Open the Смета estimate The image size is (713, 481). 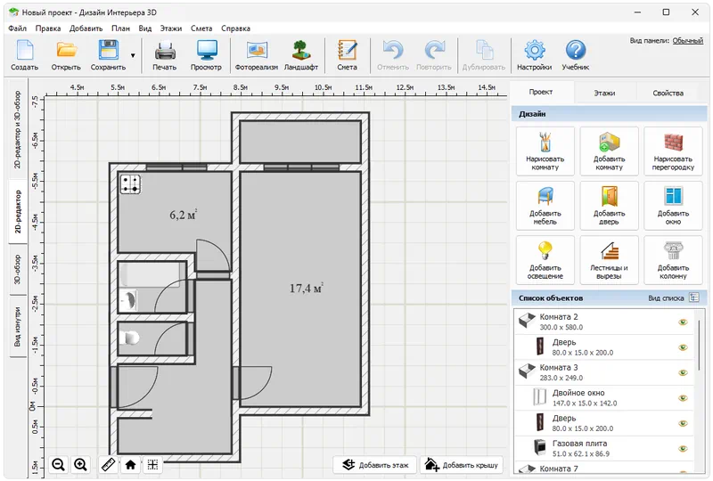coord(347,55)
